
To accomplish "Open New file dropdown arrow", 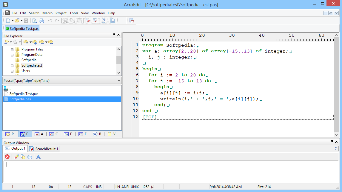I will (13, 21).
